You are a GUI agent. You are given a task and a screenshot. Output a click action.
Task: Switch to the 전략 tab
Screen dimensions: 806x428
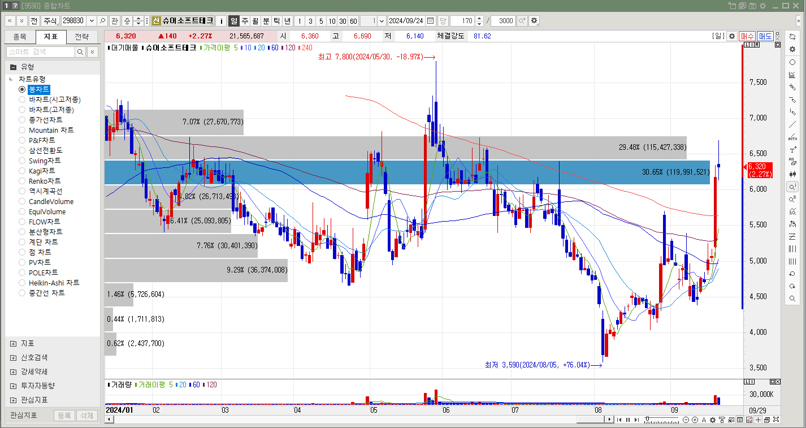[81, 37]
